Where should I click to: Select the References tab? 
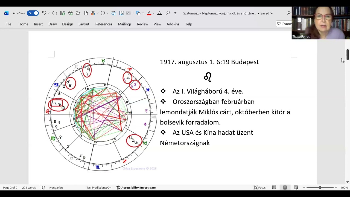point(104,24)
